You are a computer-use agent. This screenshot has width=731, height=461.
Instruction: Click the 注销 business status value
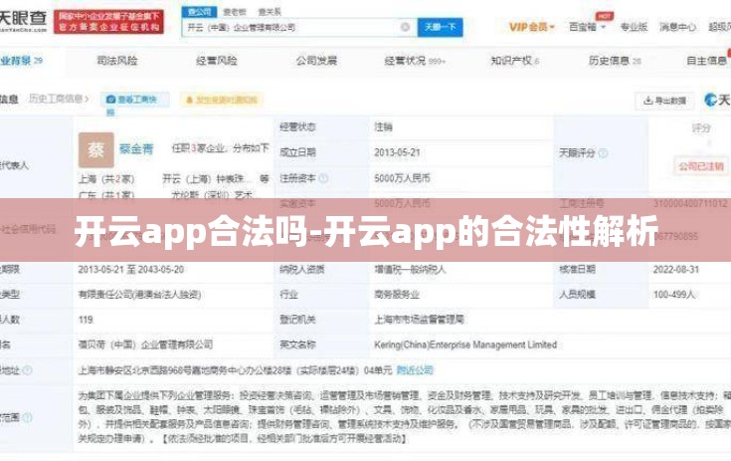click(x=383, y=126)
